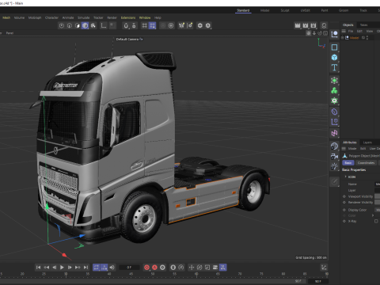
Task: Open the Subdivision Surface generator icon
Action: coord(334,81)
